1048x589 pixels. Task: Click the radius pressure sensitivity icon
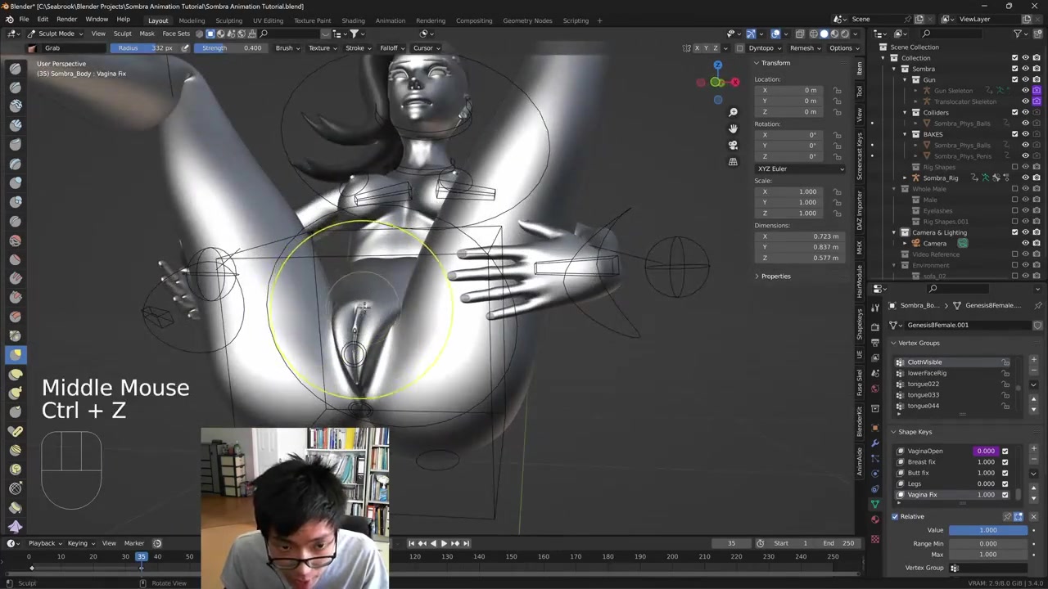pos(185,48)
